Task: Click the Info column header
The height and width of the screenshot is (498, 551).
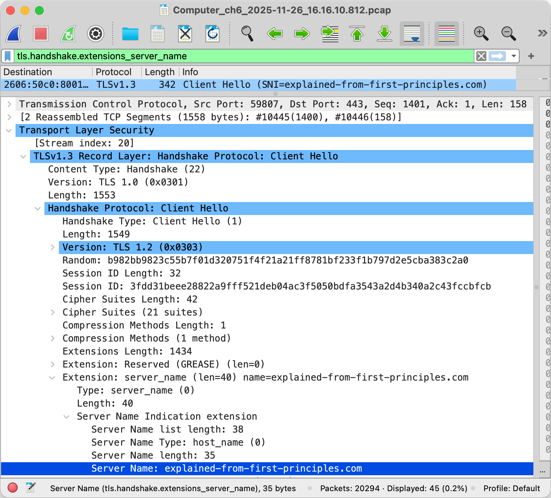Action: [x=190, y=72]
